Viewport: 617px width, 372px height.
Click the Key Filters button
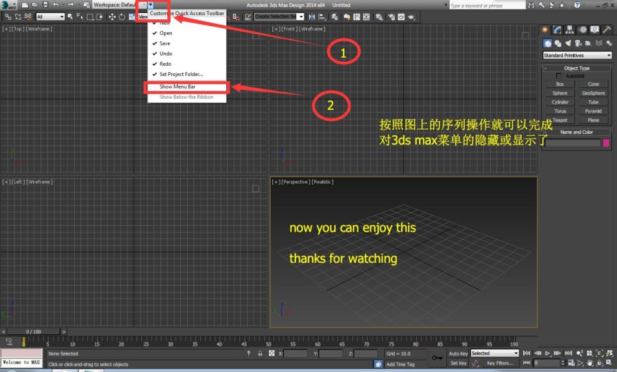pyautogui.click(x=500, y=363)
